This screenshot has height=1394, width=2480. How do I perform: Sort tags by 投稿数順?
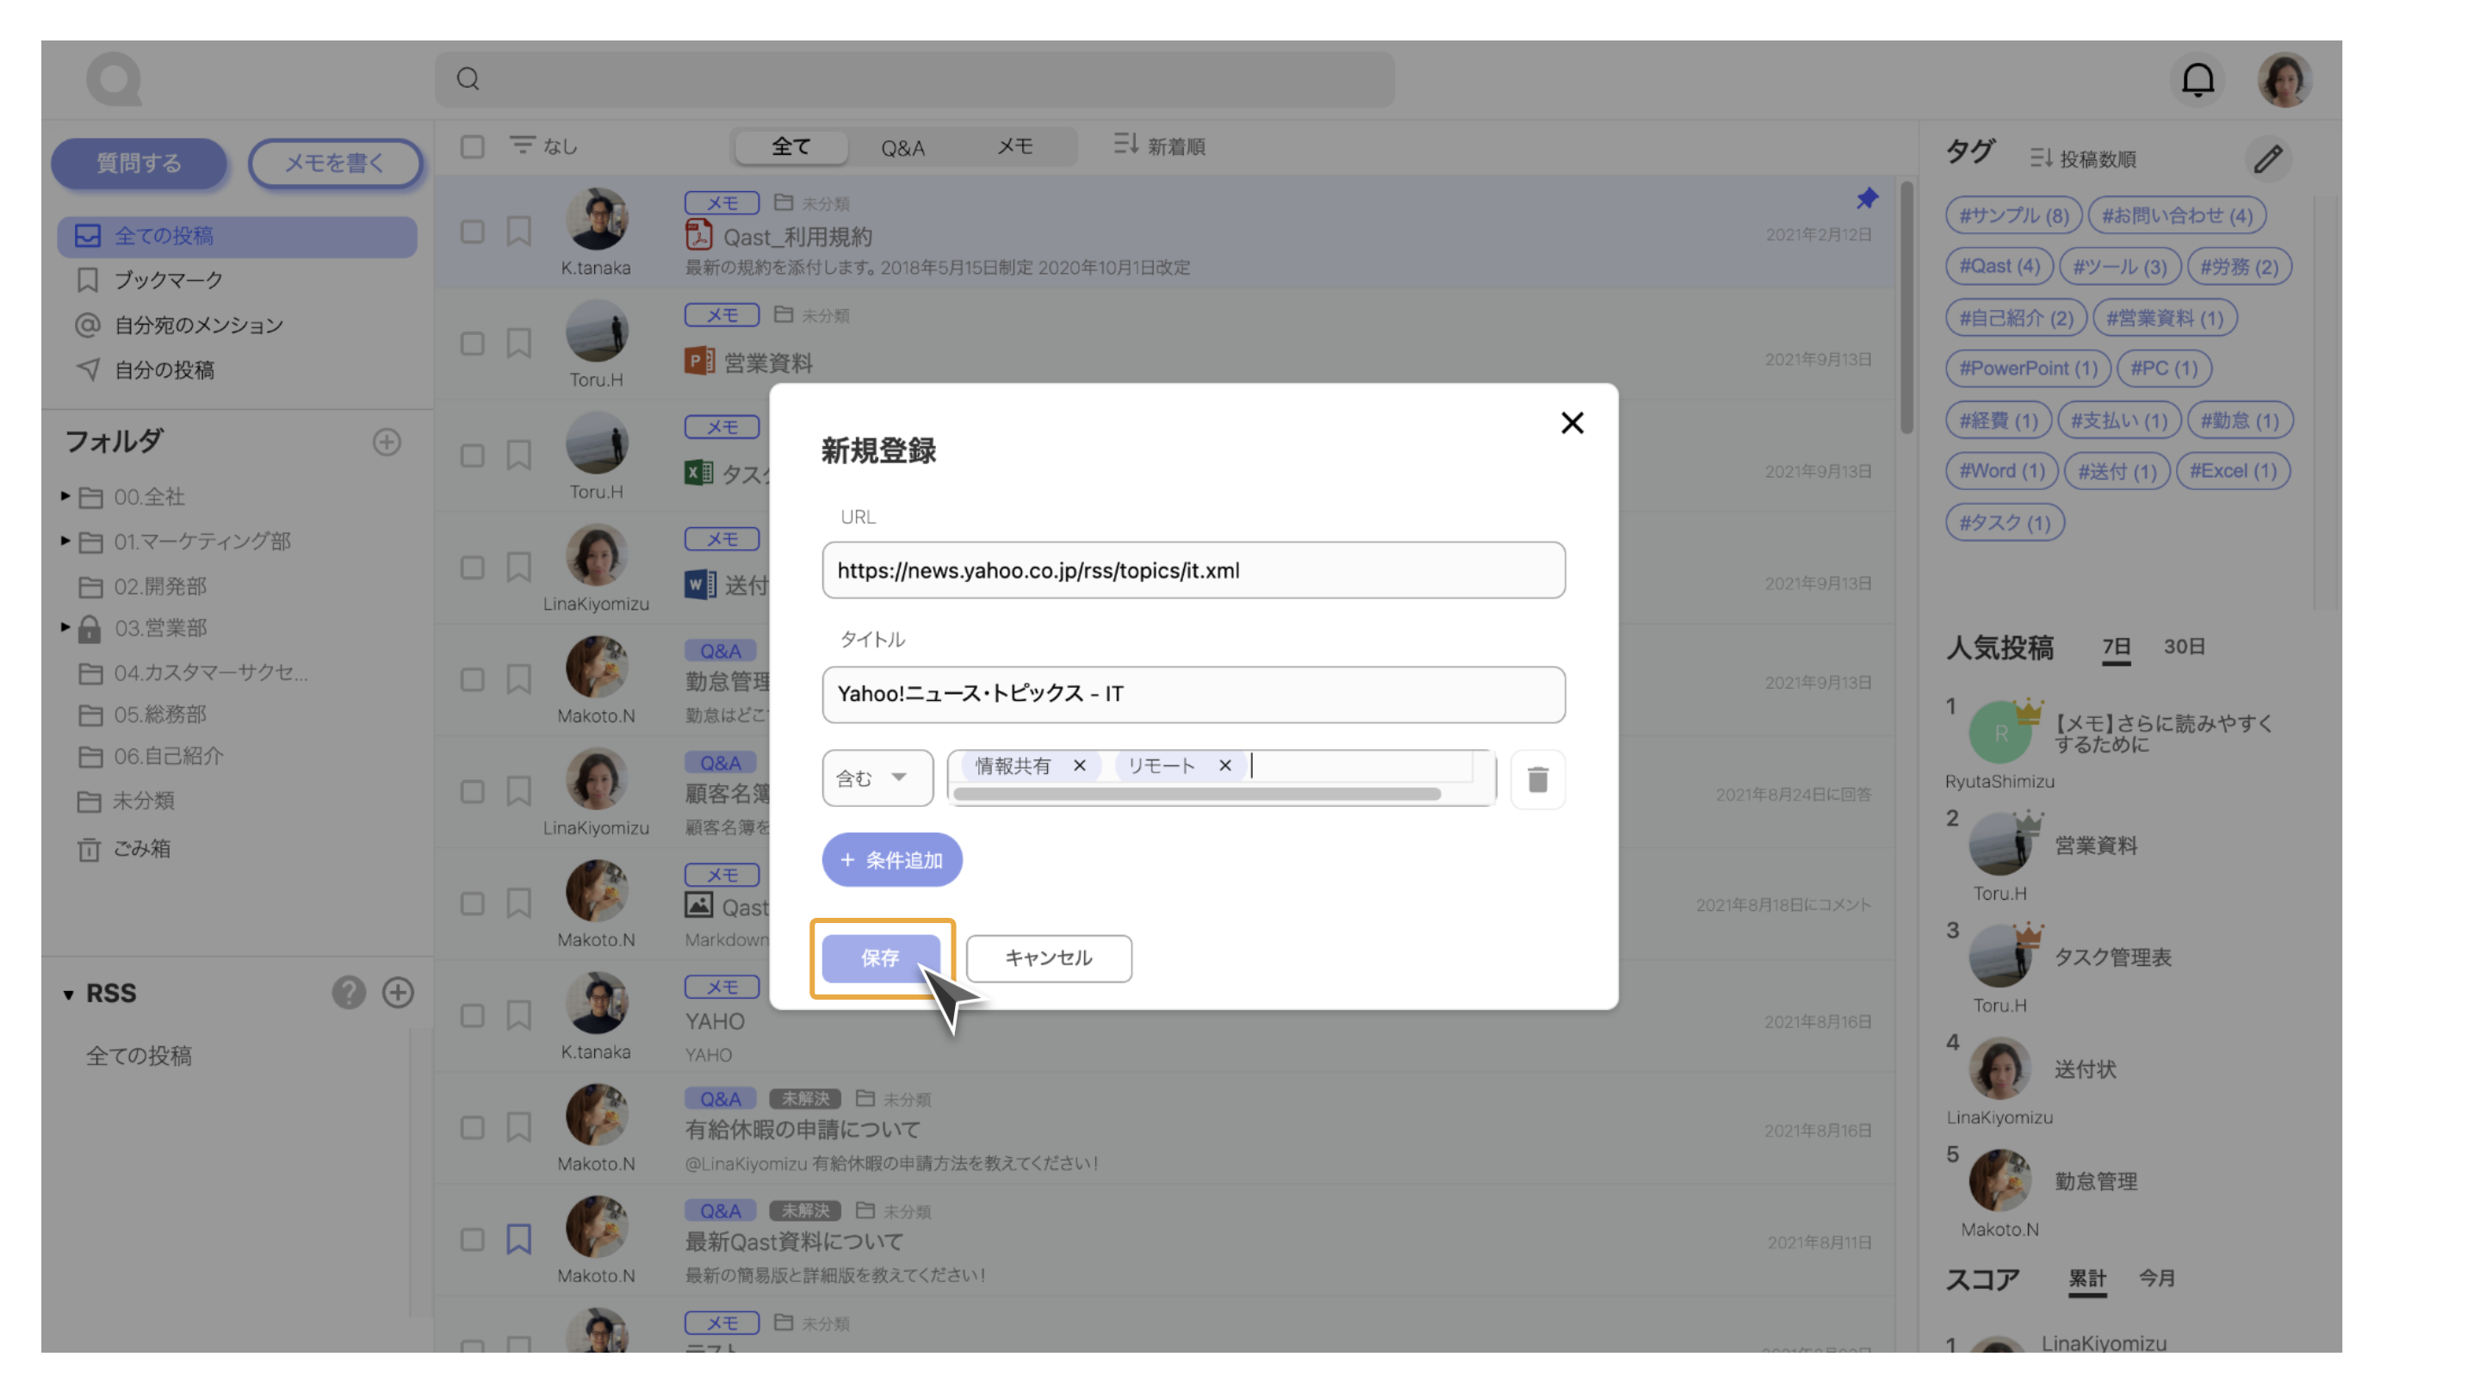2083,158
